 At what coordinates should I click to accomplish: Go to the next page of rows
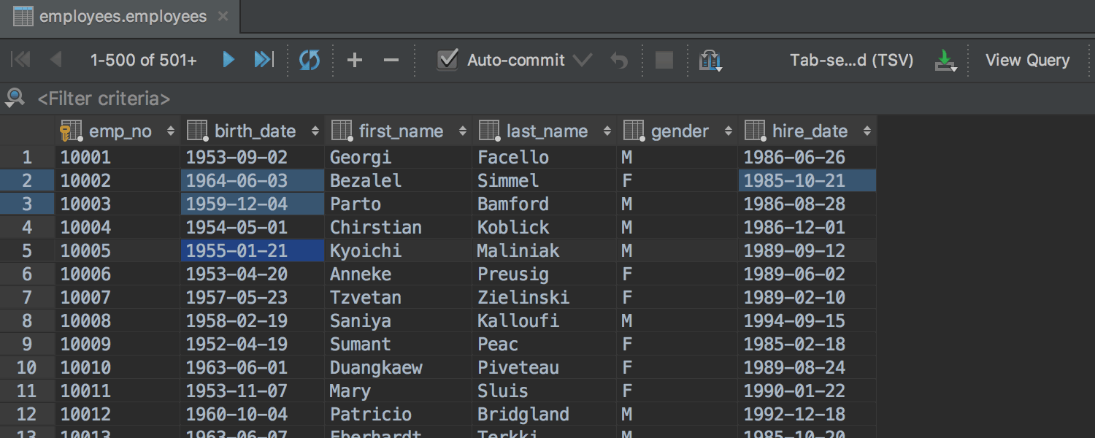(x=228, y=60)
